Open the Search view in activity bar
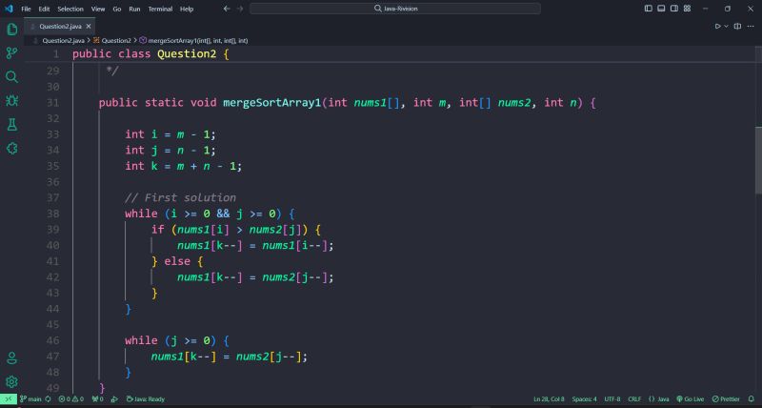Viewport: 762px width, 408px height. coord(12,77)
